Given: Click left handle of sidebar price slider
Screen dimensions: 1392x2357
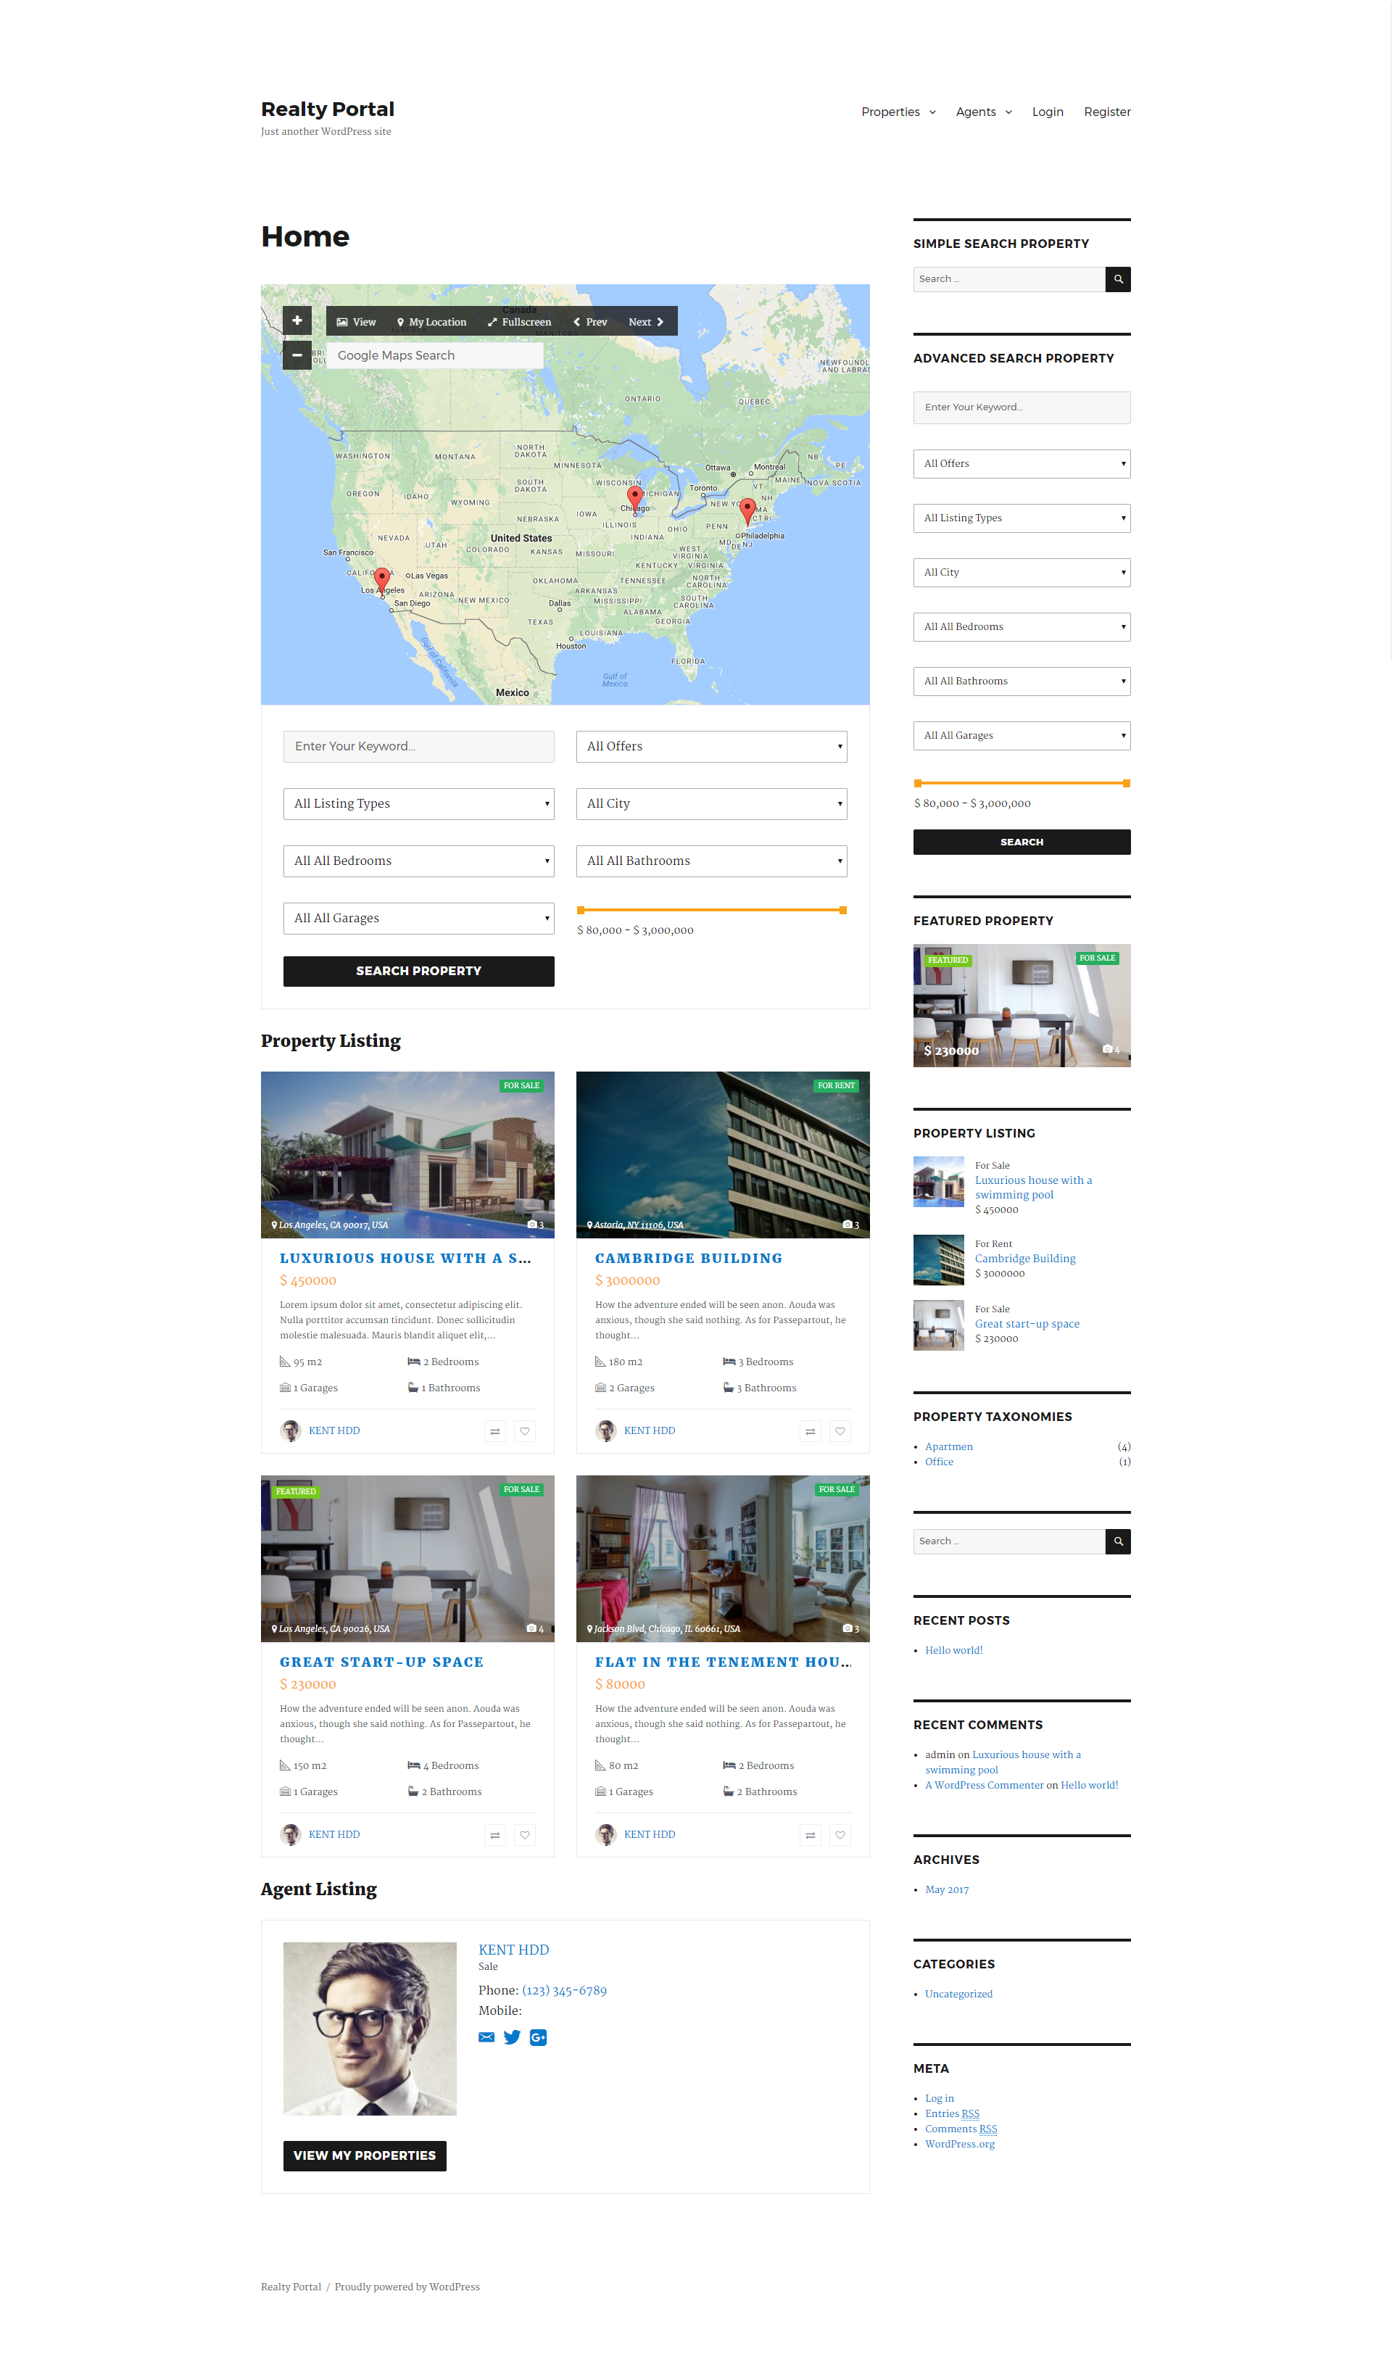Looking at the screenshot, I should tap(917, 783).
